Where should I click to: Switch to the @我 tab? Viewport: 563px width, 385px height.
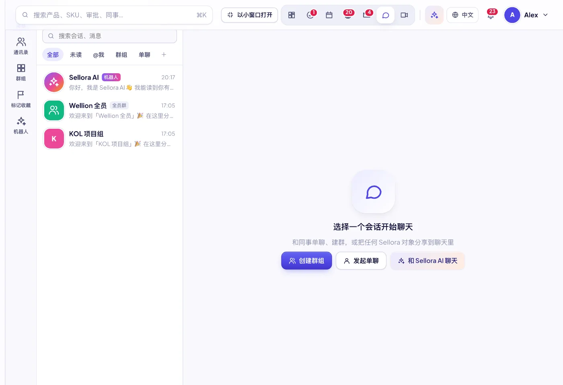tap(99, 55)
